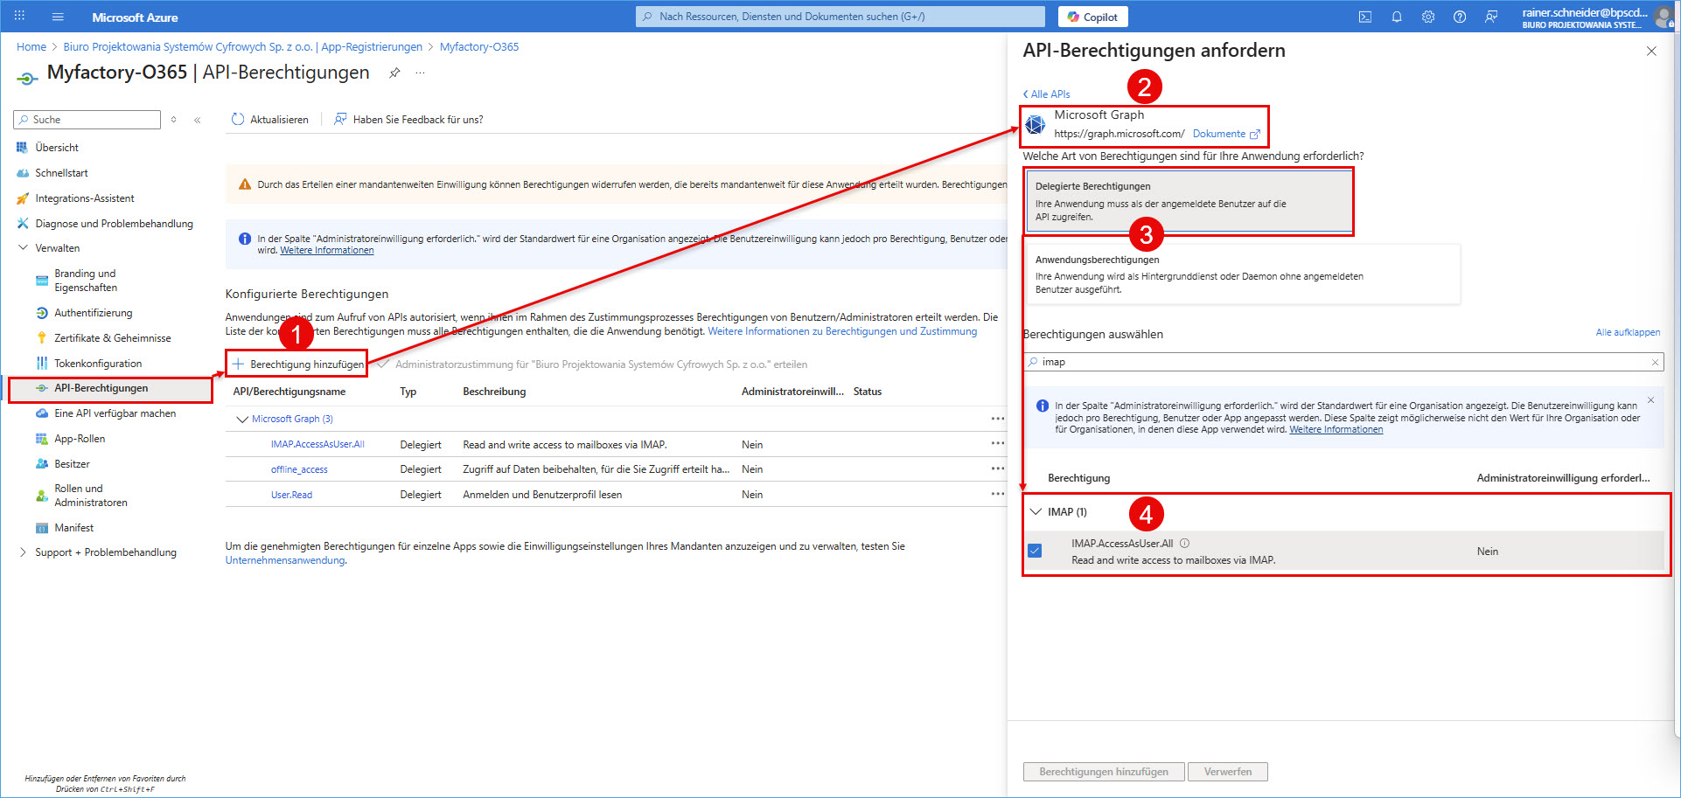Image resolution: width=1681 pixels, height=798 pixels.
Task: Open ellipsis menu for IMAP.AccessAsUser.All row
Action: pyautogui.click(x=997, y=443)
